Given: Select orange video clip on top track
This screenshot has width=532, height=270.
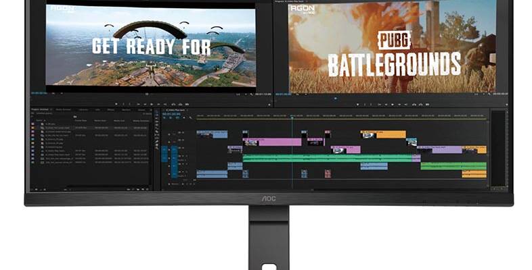Looking at the screenshot, I should (x=383, y=134).
